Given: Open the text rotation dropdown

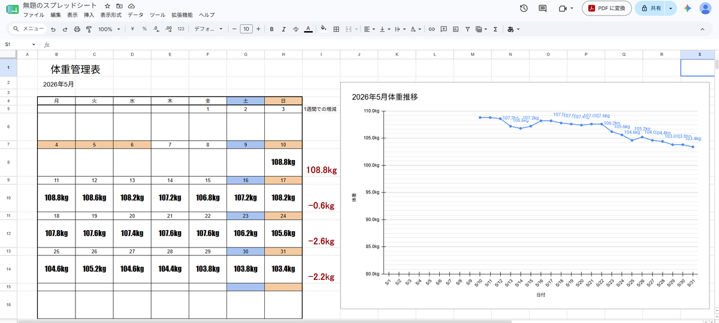Looking at the screenshot, I should coord(416,29).
